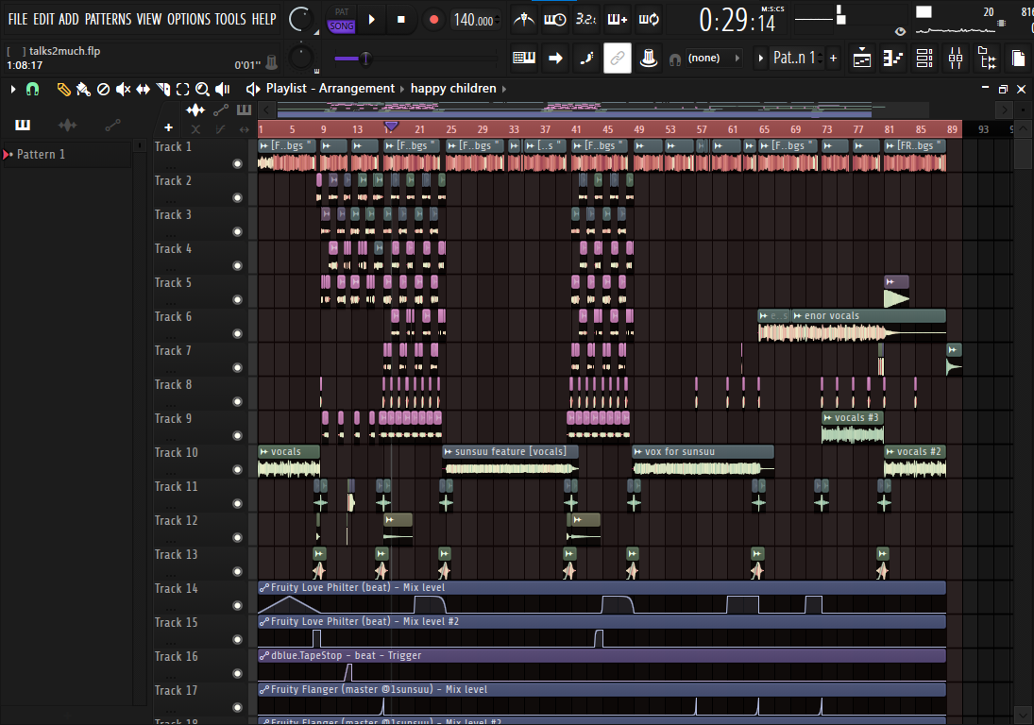Image resolution: width=1034 pixels, height=725 pixels.
Task: Add a new pattern with the plus button
Action: tap(834, 58)
